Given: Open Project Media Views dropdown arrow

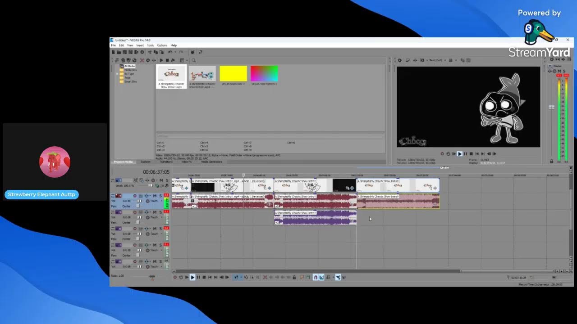Looking at the screenshot, I should tap(187, 60).
